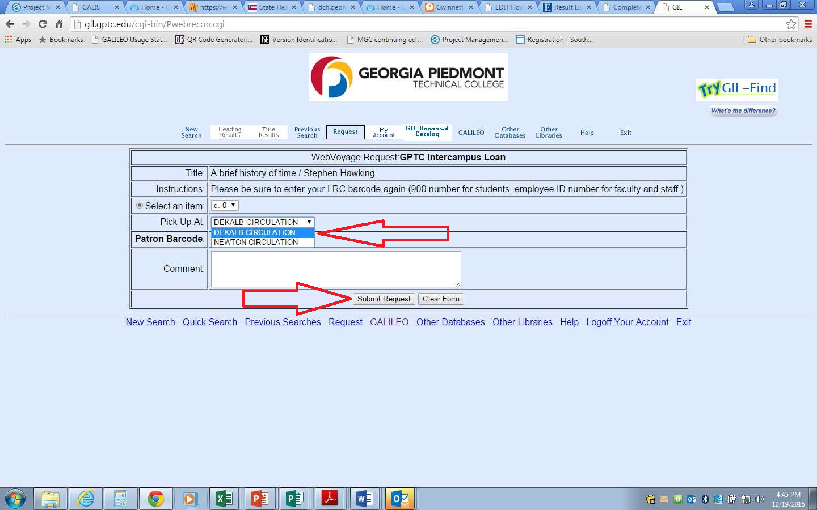
Task: Click the Georgia Piedmont Technical College logo
Action: point(408,77)
